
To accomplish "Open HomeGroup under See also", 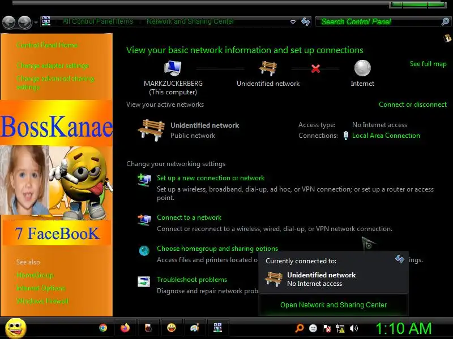I will point(35,275).
